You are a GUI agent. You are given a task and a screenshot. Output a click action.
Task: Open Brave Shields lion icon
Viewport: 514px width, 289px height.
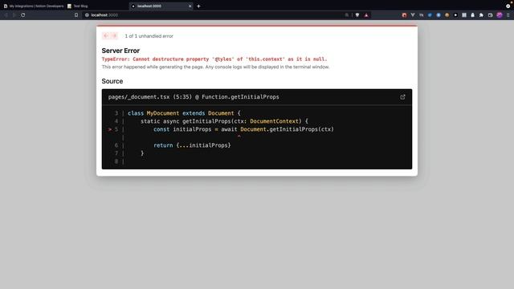357,15
